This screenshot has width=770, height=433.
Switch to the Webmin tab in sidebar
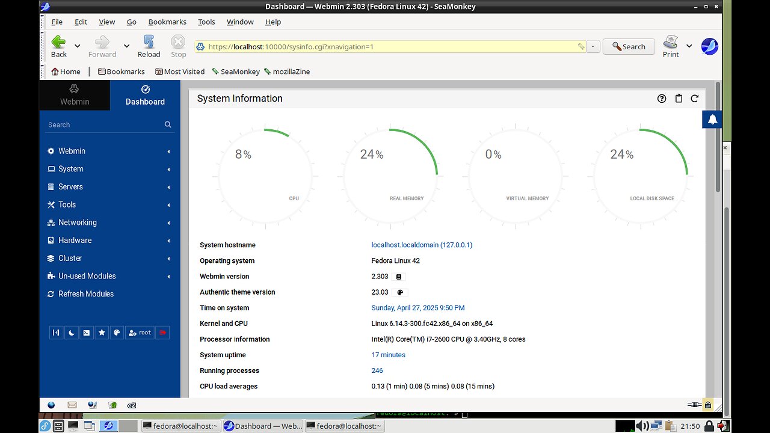tap(75, 95)
